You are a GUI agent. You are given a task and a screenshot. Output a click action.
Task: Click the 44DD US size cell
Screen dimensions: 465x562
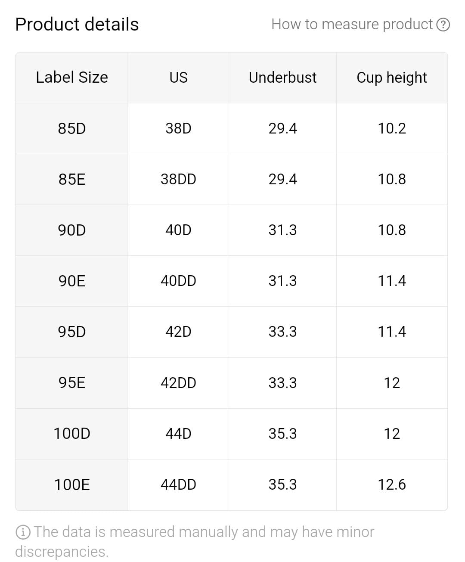(x=178, y=484)
